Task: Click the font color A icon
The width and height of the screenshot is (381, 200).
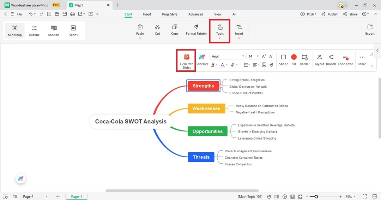Action: click(x=222, y=65)
